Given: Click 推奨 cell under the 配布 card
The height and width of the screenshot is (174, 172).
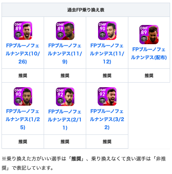Looking at the screenshot, I should [149, 76].
